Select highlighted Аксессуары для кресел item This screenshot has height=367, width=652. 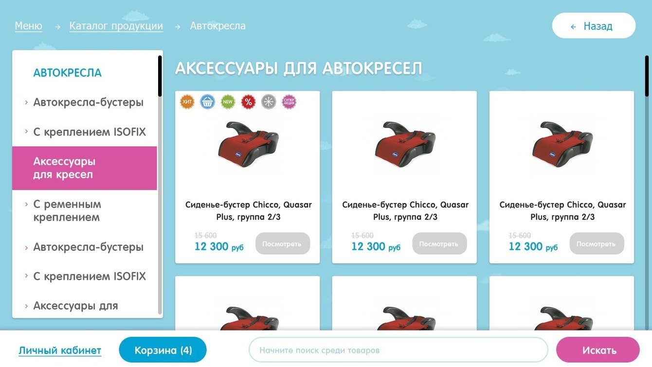[x=85, y=168]
